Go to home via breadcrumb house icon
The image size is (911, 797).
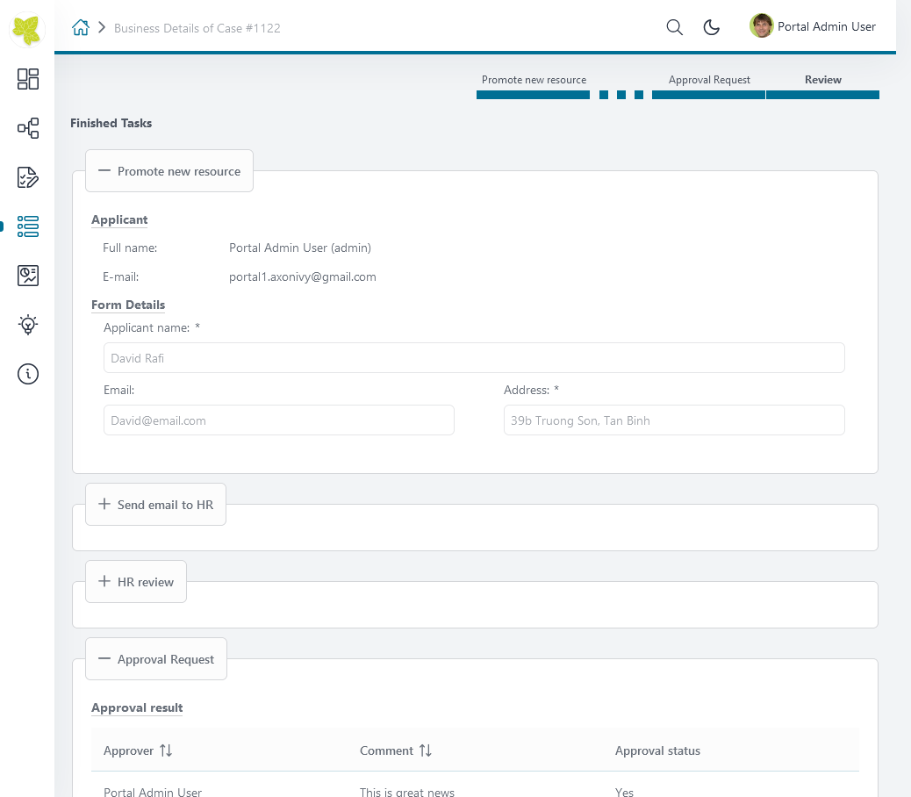click(80, 27)
